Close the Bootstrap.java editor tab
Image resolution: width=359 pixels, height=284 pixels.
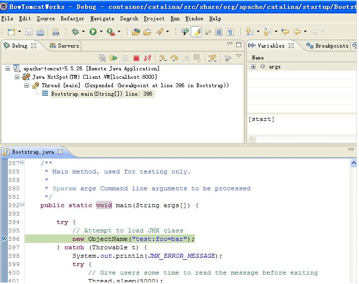[60, 152]
